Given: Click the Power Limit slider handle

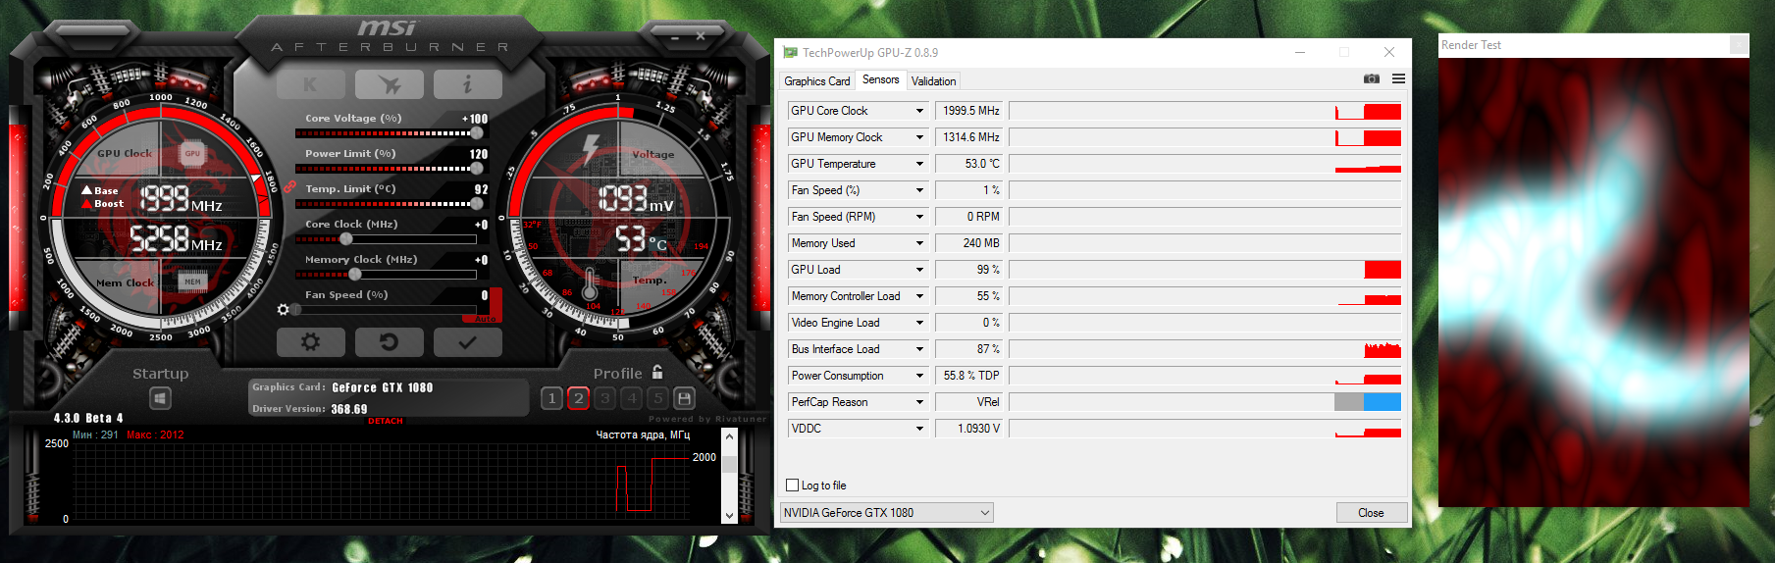Looking at the screenshot, I should [477, 168].
